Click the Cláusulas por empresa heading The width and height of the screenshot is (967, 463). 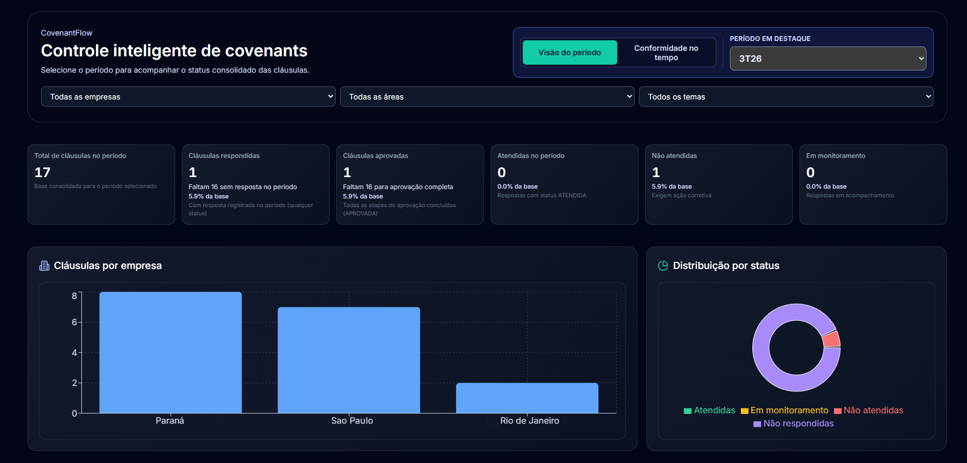coord(108,266)
